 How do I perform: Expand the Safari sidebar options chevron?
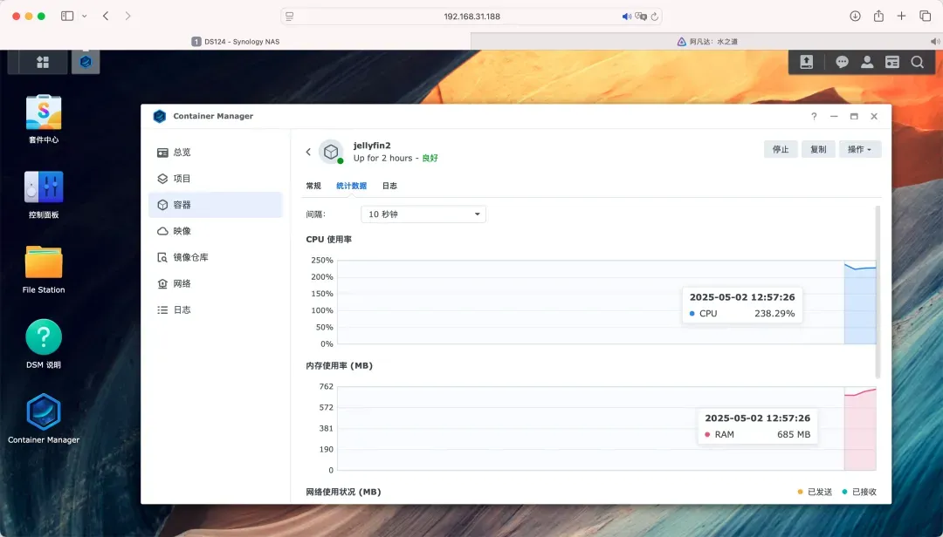pyautogui.click(x=84, y=17)
